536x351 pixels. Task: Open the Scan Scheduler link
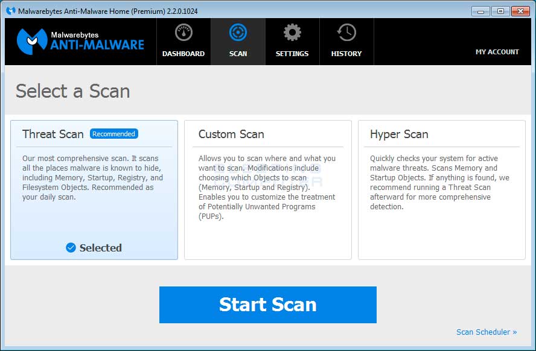[483, 332]
